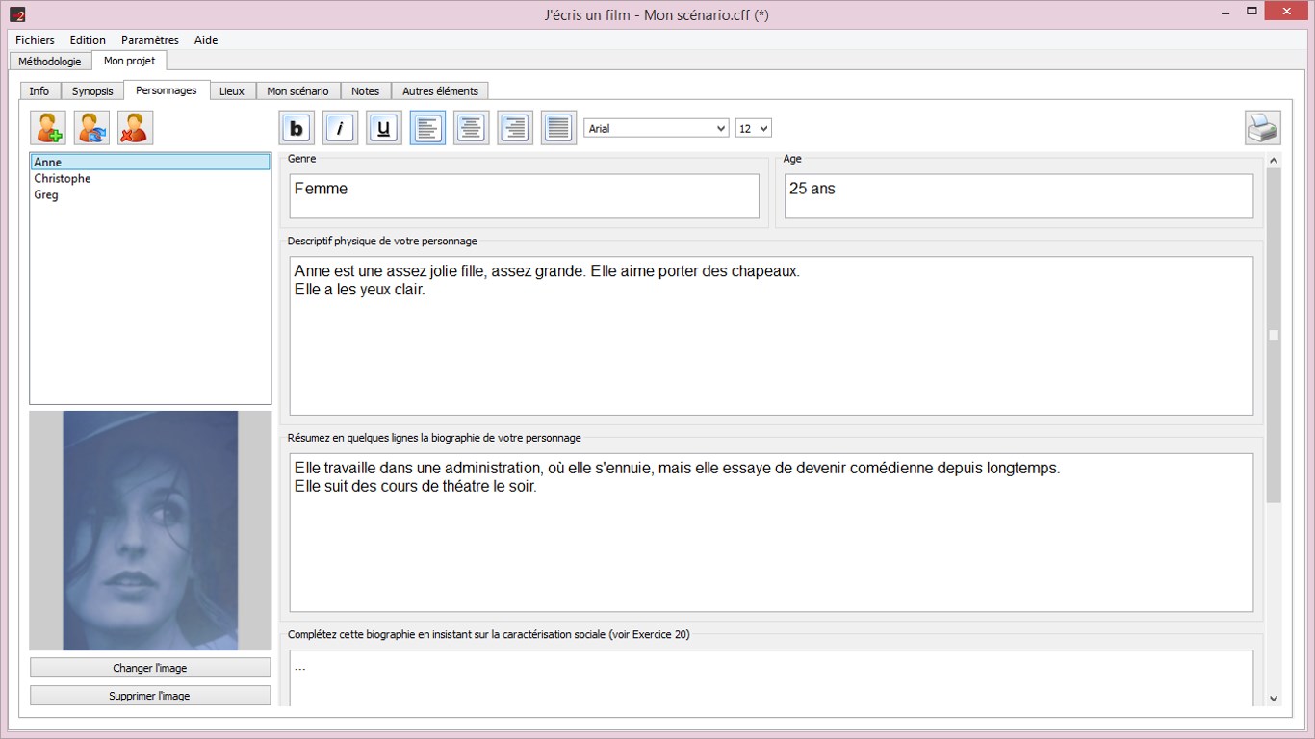
Task: Open the font size 12 dropdown
Action: click(754, 128)
